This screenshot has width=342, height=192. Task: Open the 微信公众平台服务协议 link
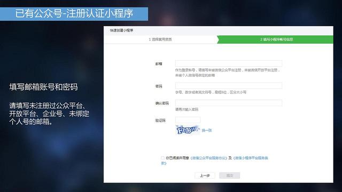point(209,158)
